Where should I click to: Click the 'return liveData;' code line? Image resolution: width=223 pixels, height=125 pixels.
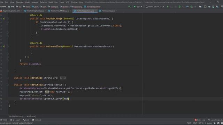pos(30,64)
